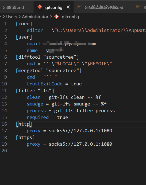Click the markdown icon on Git基本概念理解.md tab
The image size is (146, 185).
(80, 7)
